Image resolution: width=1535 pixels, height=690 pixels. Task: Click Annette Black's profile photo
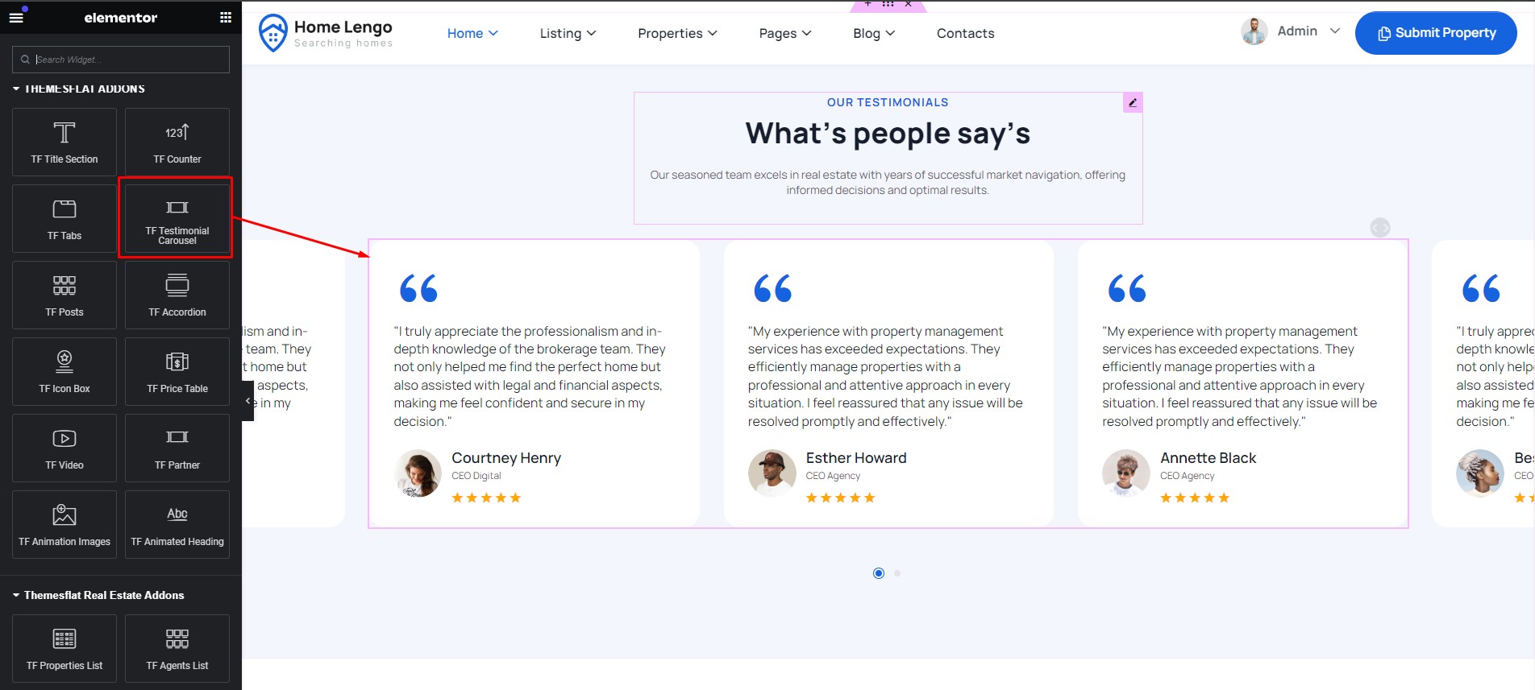(1126, 473)
